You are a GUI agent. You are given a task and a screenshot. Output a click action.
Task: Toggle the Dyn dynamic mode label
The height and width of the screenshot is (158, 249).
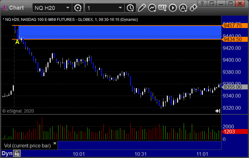(7, 153)
